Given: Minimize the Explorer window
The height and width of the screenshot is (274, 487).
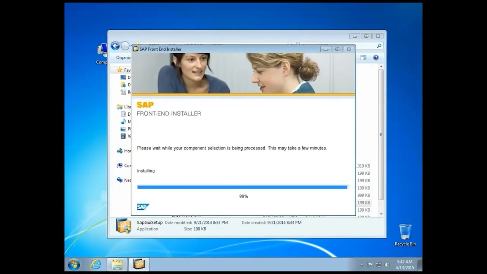Looking at the screenshot, I should click(x=355, y=36).
